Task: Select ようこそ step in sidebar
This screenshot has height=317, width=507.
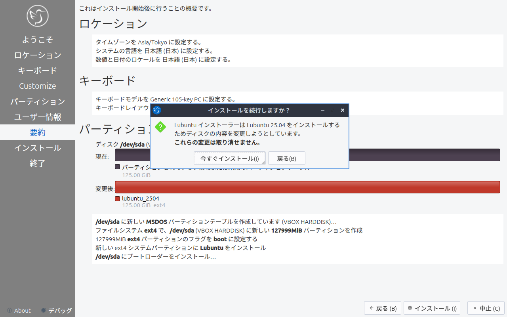Action: 38,40
